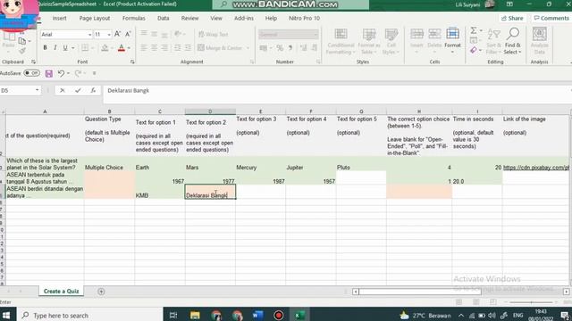This screenshot has height=321, width=572.
Task: Switch to the Data tab
Action: 163,18
